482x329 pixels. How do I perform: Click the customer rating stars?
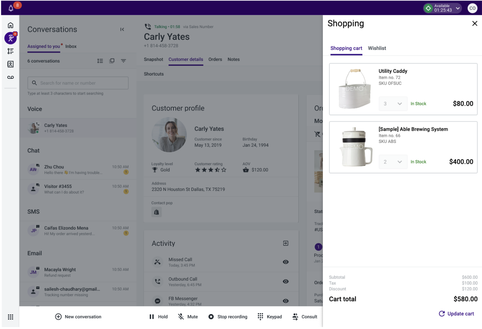[x=211, y=170]
